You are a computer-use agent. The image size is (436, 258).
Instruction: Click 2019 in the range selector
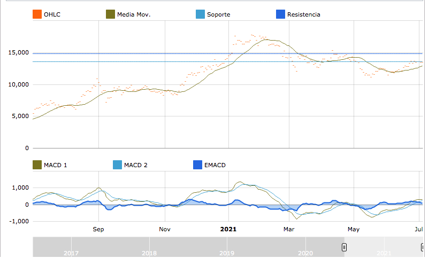point(227,253)
